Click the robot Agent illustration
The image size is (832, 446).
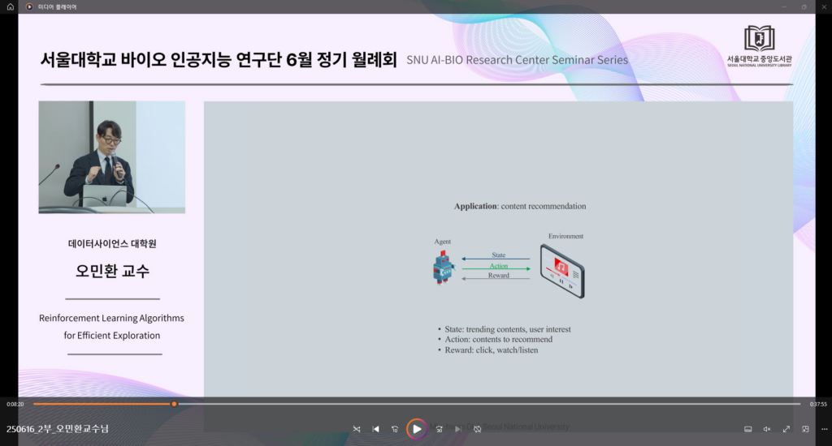coord(443,268)
